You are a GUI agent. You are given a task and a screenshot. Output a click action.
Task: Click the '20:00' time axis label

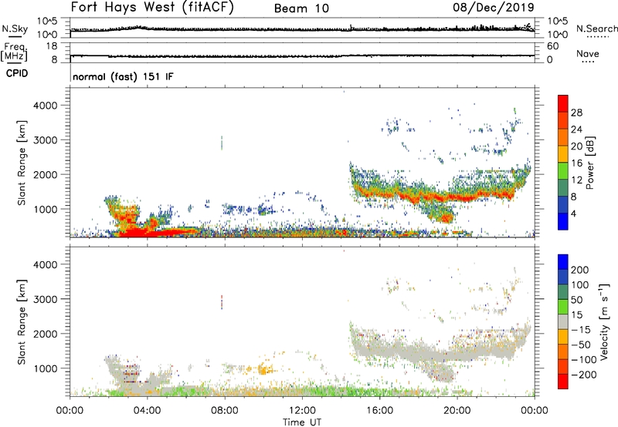coord(457,411)
